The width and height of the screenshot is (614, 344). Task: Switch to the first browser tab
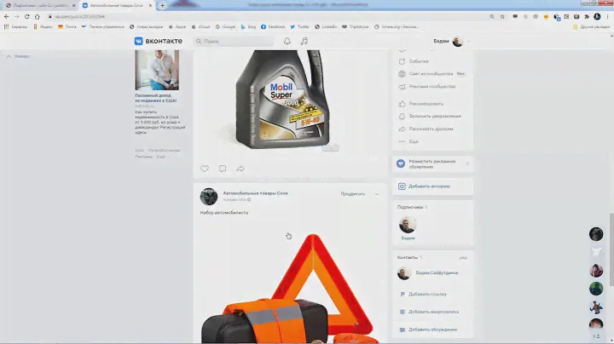[38, 5]
